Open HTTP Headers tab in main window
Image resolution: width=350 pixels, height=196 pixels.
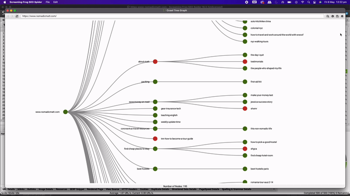click(129, 189)
